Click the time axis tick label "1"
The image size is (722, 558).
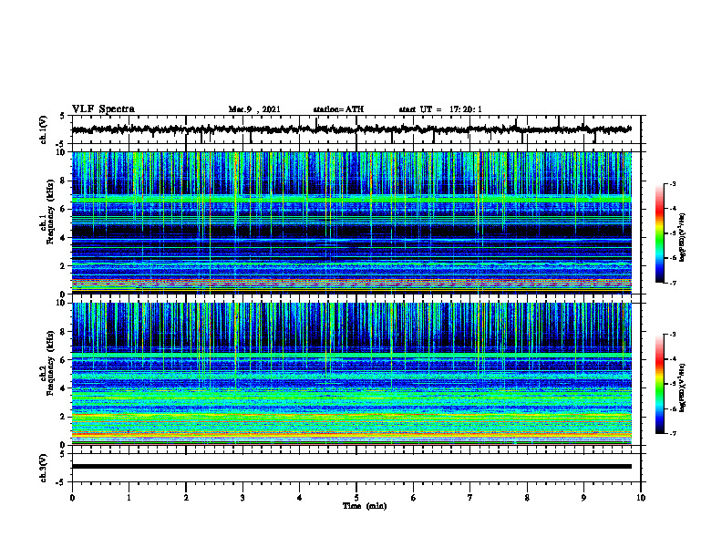click(x=129, y=498)
